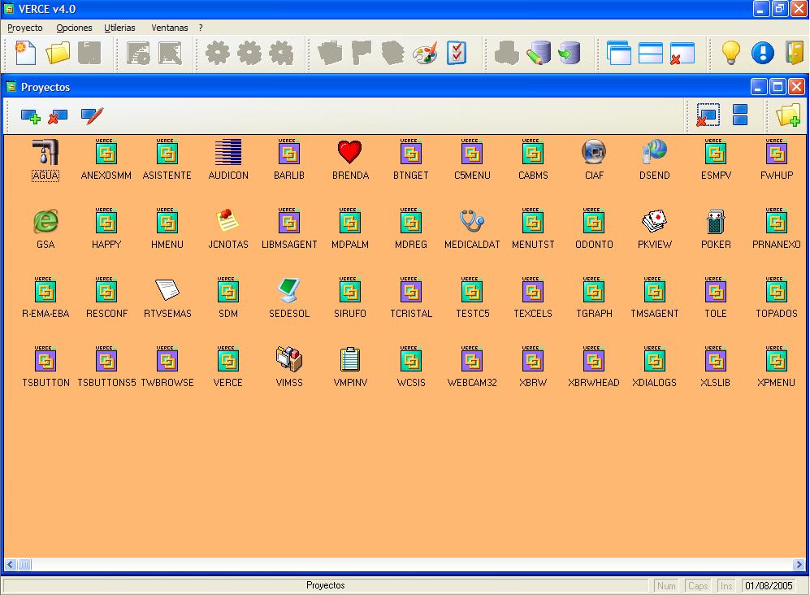
Task: Edit project with the pencil icon
Action: [x=92, y=116]
